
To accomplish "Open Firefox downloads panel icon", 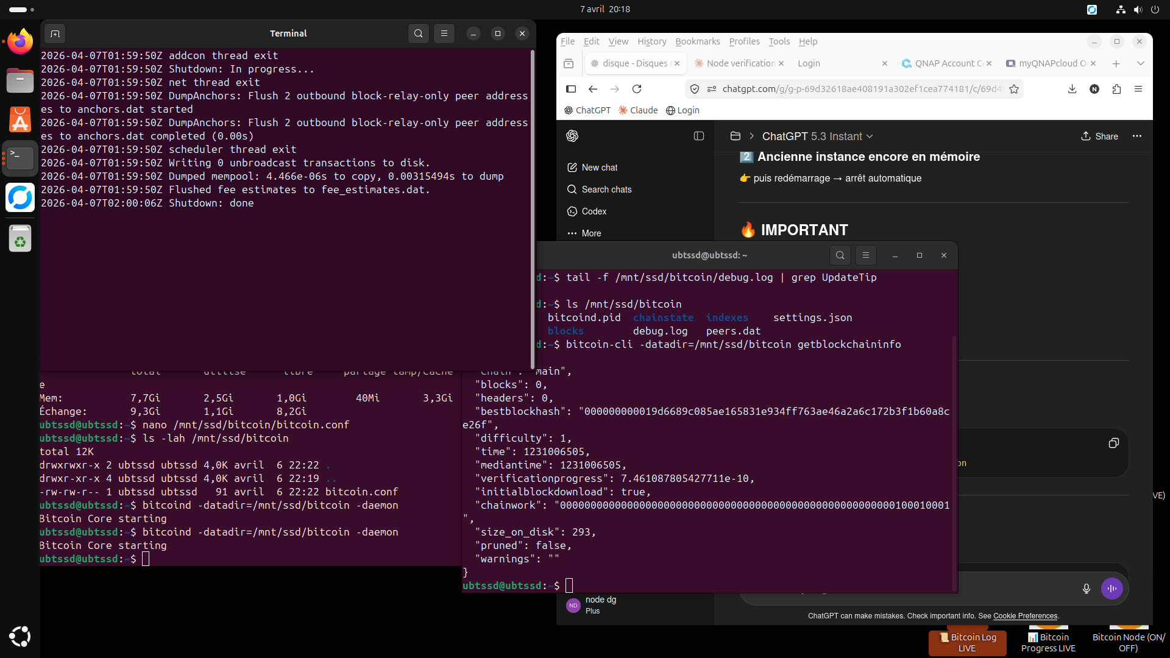I will pyautogui.click(x=1072, y=89).
